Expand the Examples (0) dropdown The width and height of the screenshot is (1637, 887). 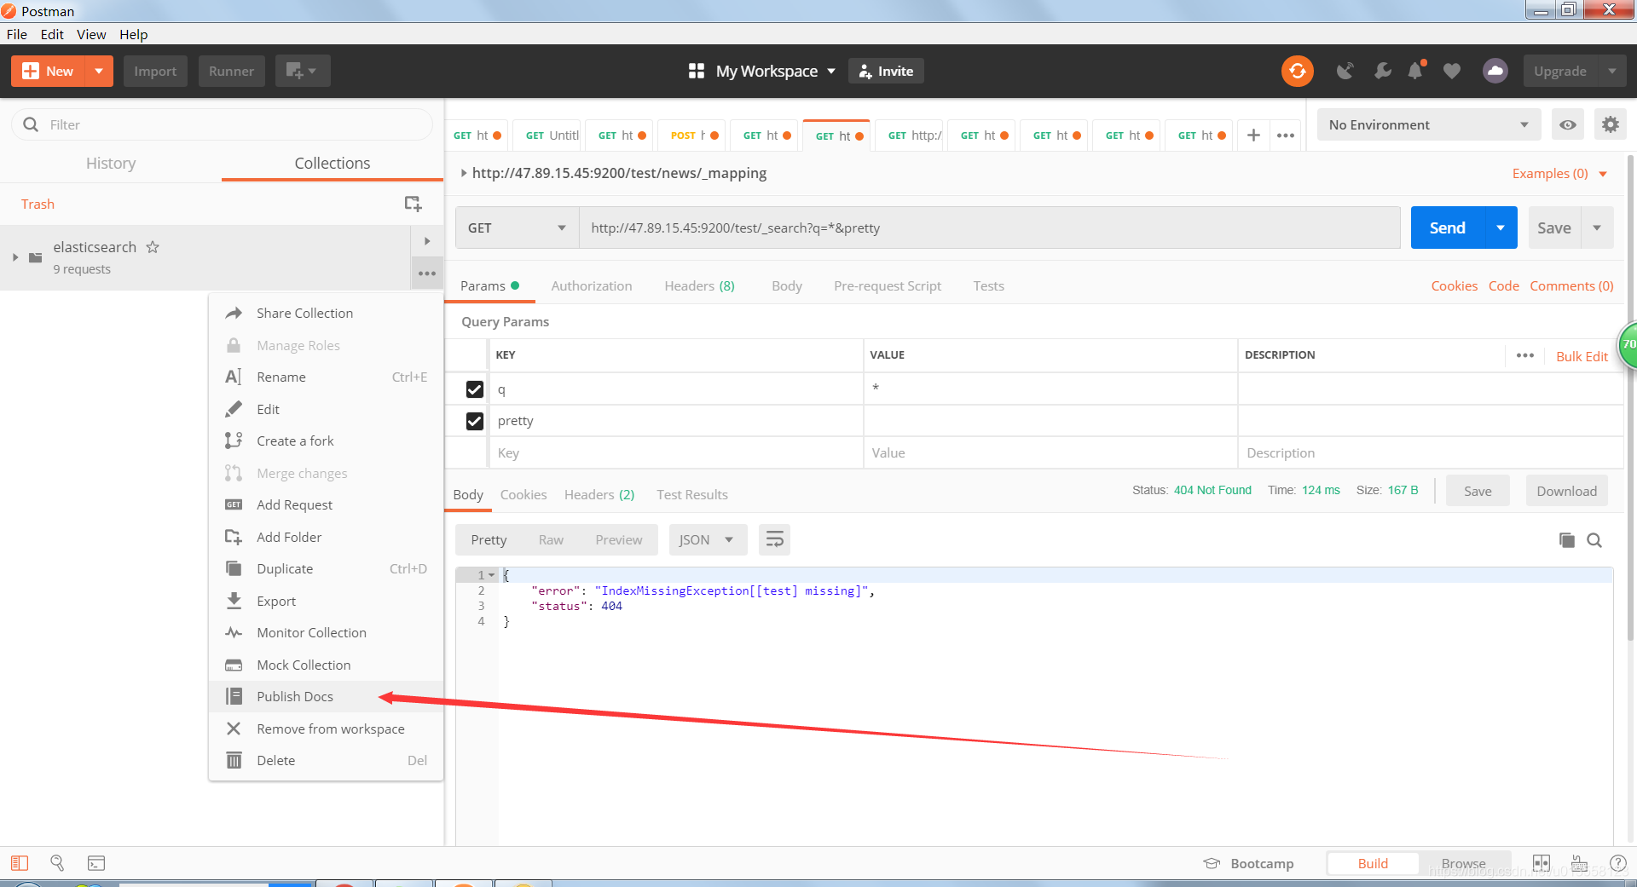[x=1603, y=174]
